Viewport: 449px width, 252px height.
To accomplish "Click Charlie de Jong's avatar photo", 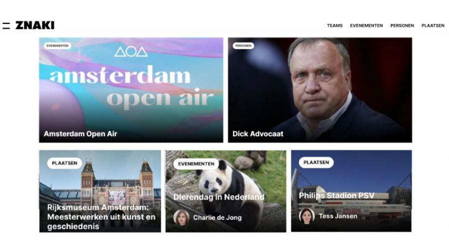I will [181, 218].
